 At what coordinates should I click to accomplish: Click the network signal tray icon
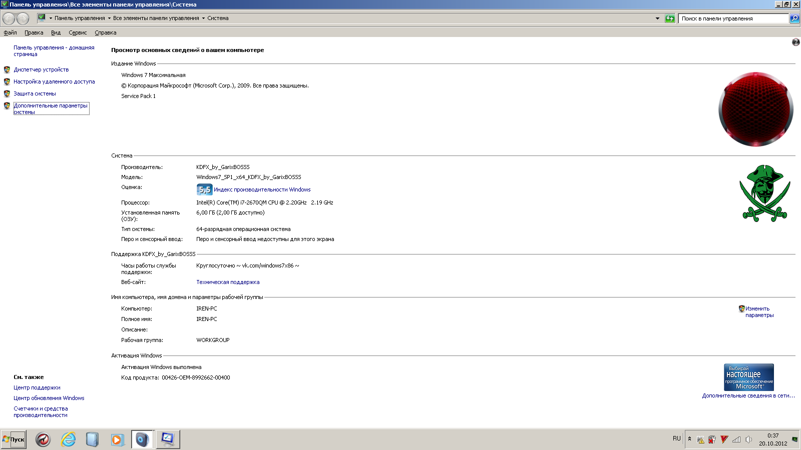pyautogui.click(x=736, y=439)
